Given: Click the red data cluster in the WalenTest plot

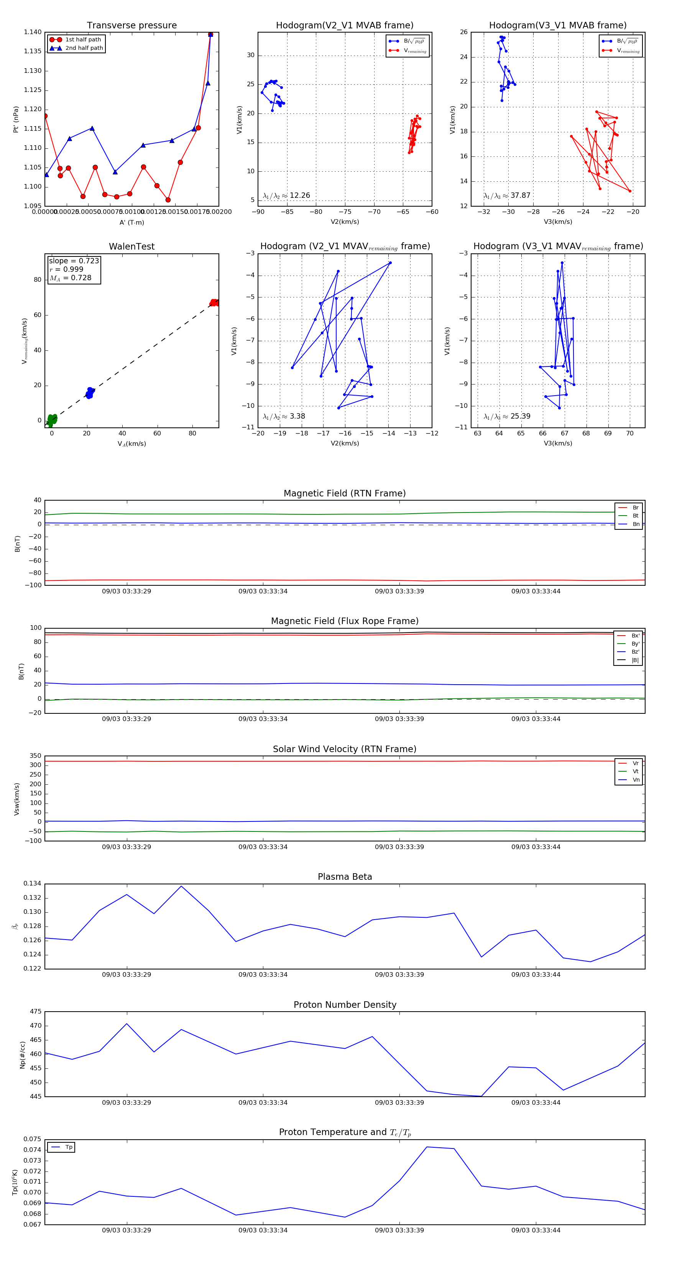Looking at the screenshot, I should (214, 302).
